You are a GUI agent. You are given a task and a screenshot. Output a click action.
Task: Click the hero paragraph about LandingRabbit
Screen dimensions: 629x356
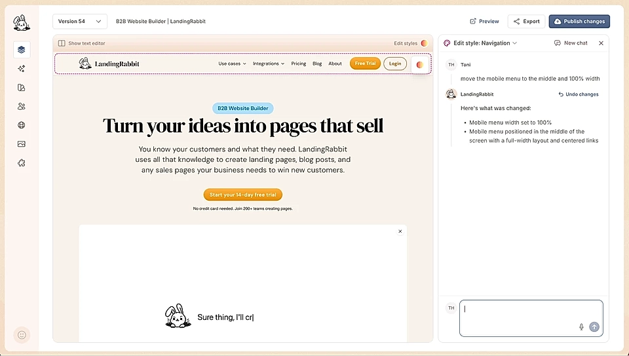pos(243,159)
